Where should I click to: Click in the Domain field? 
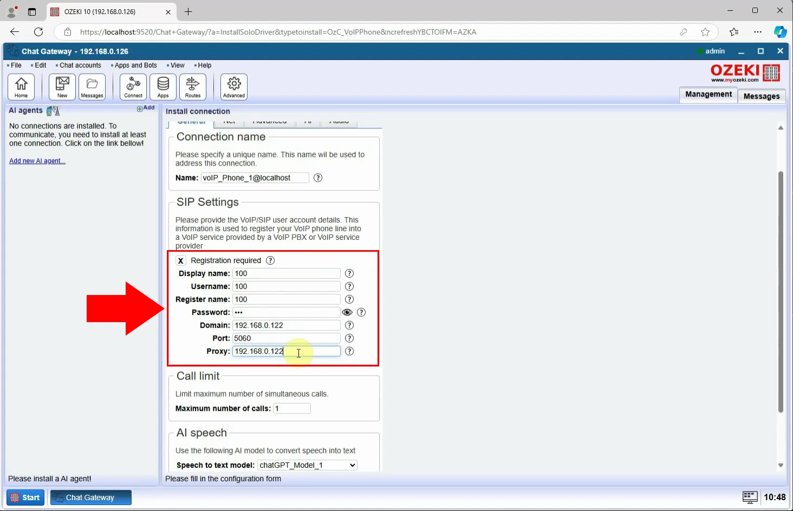286,325
